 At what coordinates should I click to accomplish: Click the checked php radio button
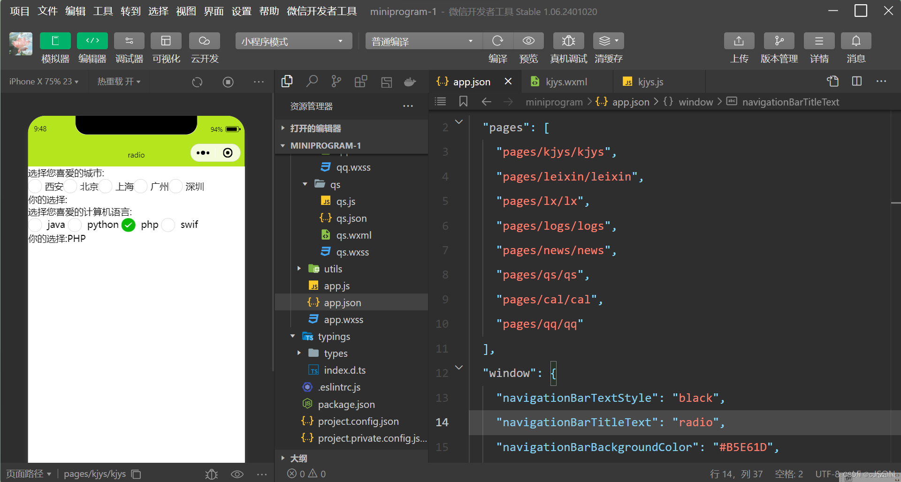128,225
